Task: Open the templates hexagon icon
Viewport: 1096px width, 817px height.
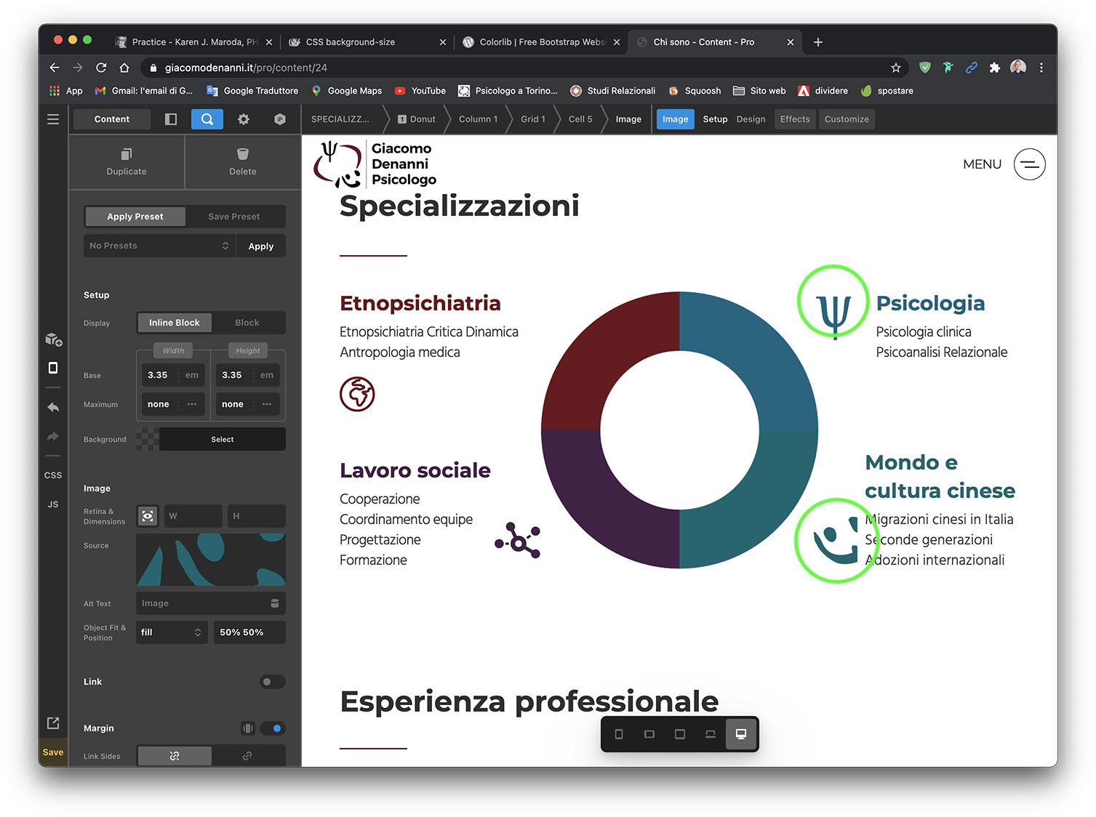Action: 280,119
